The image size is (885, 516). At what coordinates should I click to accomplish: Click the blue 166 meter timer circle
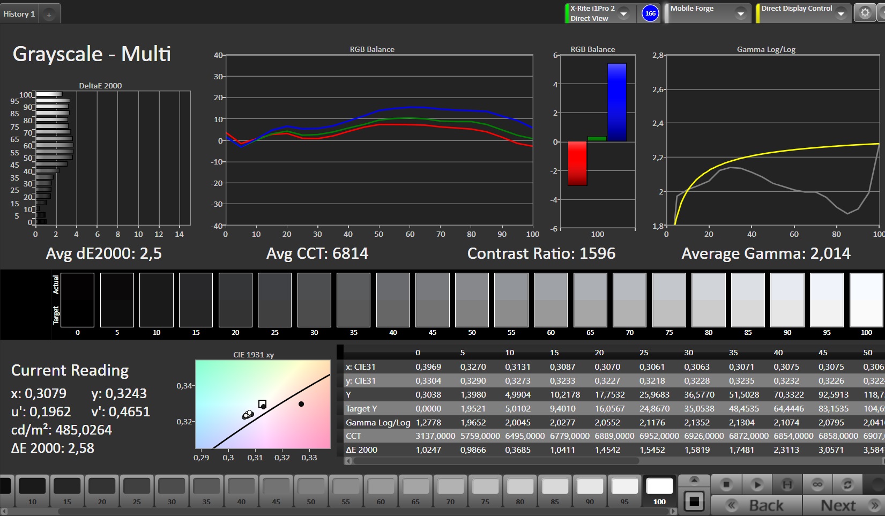tap(650, 13)
